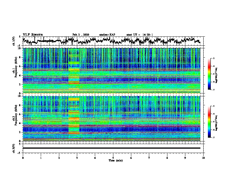
Task: Click the ch.2 frequency tick label "6"
Action: 20,114
